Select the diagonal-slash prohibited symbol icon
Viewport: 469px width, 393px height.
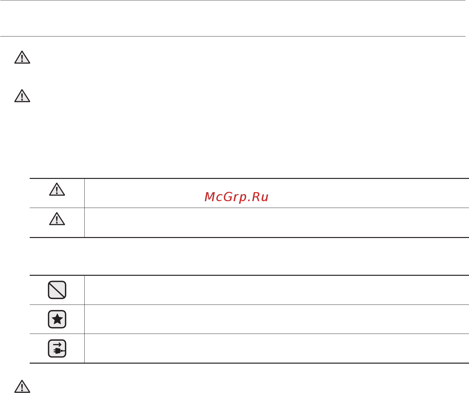pos(57,290)
